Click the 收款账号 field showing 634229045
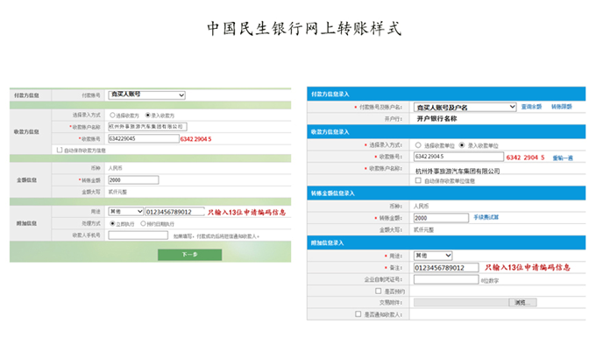Viewport: 596px width, 337px height. [x=144, y=139]
